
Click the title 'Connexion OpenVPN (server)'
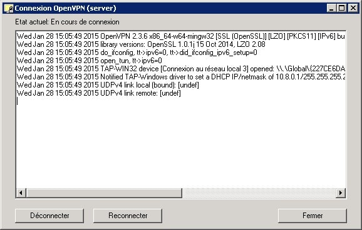point(65,8)
